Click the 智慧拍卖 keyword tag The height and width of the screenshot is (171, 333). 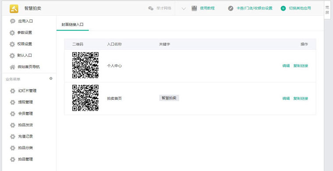(169, 98)
